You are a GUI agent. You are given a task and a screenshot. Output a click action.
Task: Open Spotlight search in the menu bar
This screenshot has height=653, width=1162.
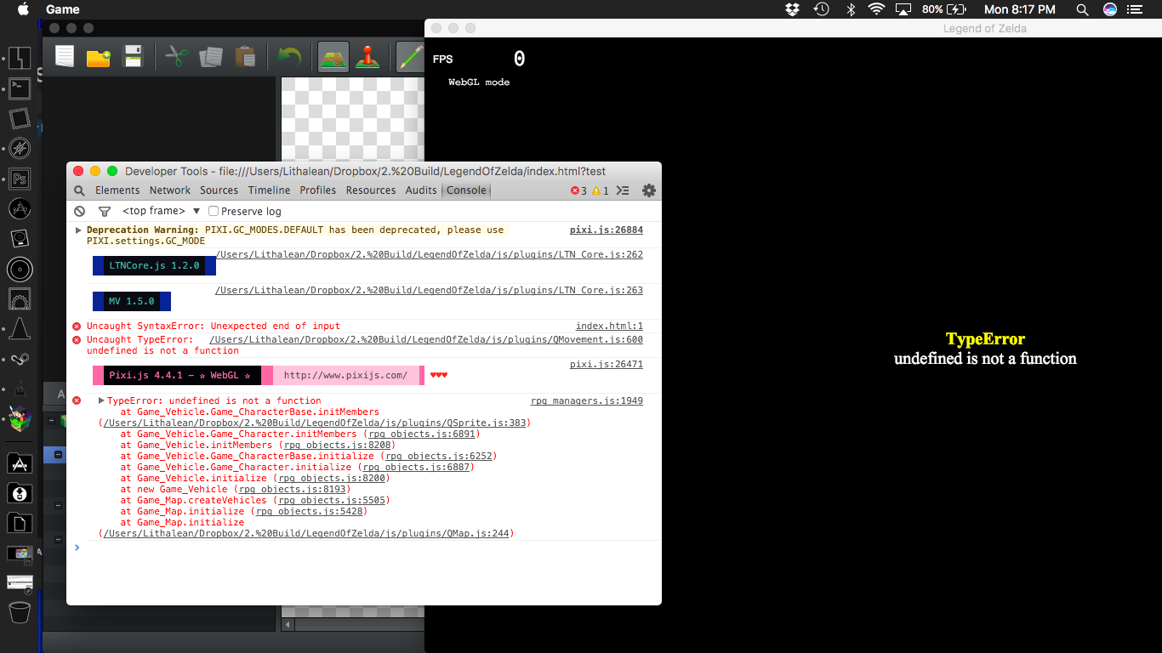tap(1082, 9)
